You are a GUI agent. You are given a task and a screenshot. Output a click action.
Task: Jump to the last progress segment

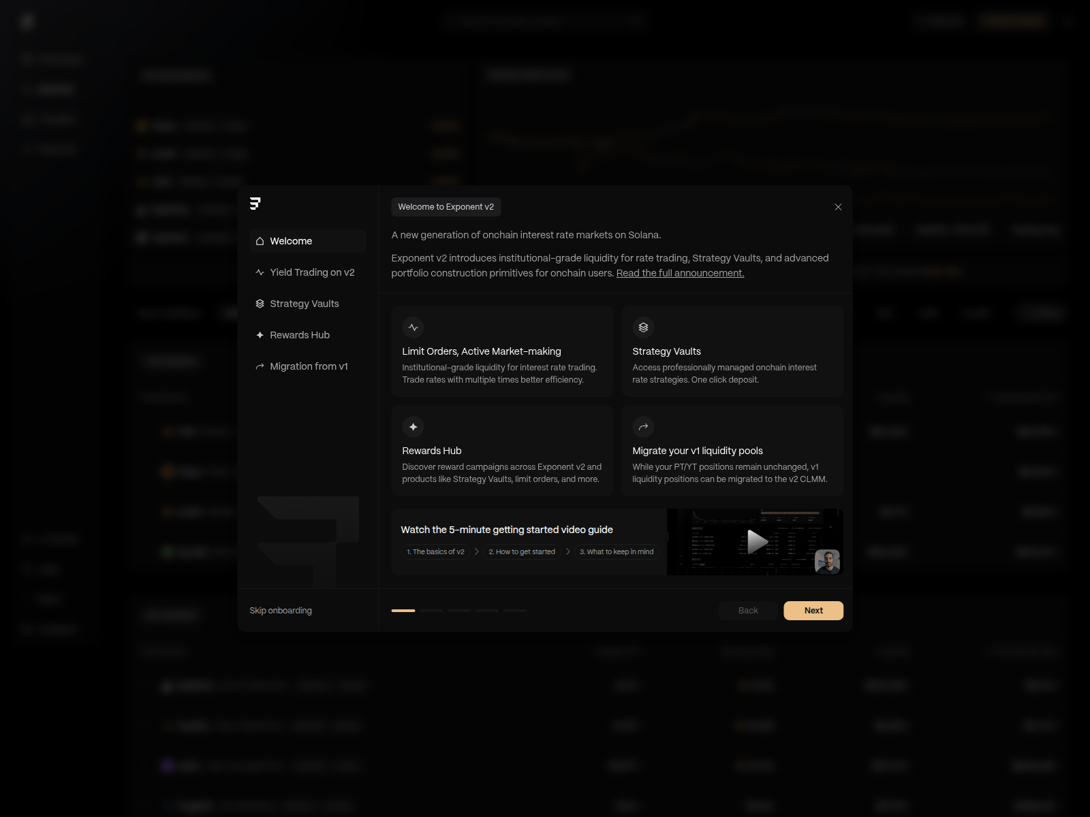(515, 611)
